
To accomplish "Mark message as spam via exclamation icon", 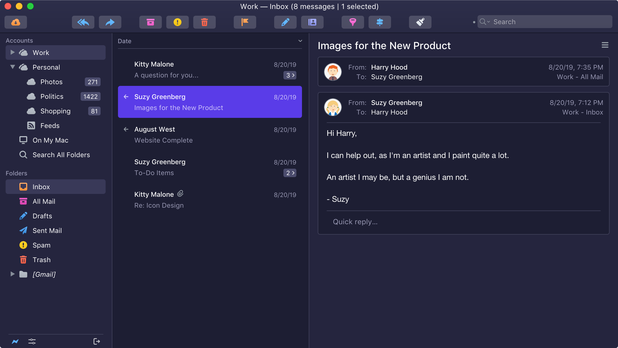I will point(177,22).
